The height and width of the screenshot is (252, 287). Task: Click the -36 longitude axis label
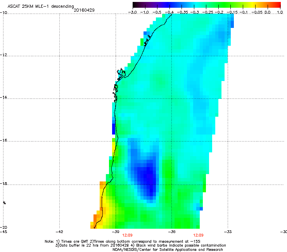coord(172,232)
